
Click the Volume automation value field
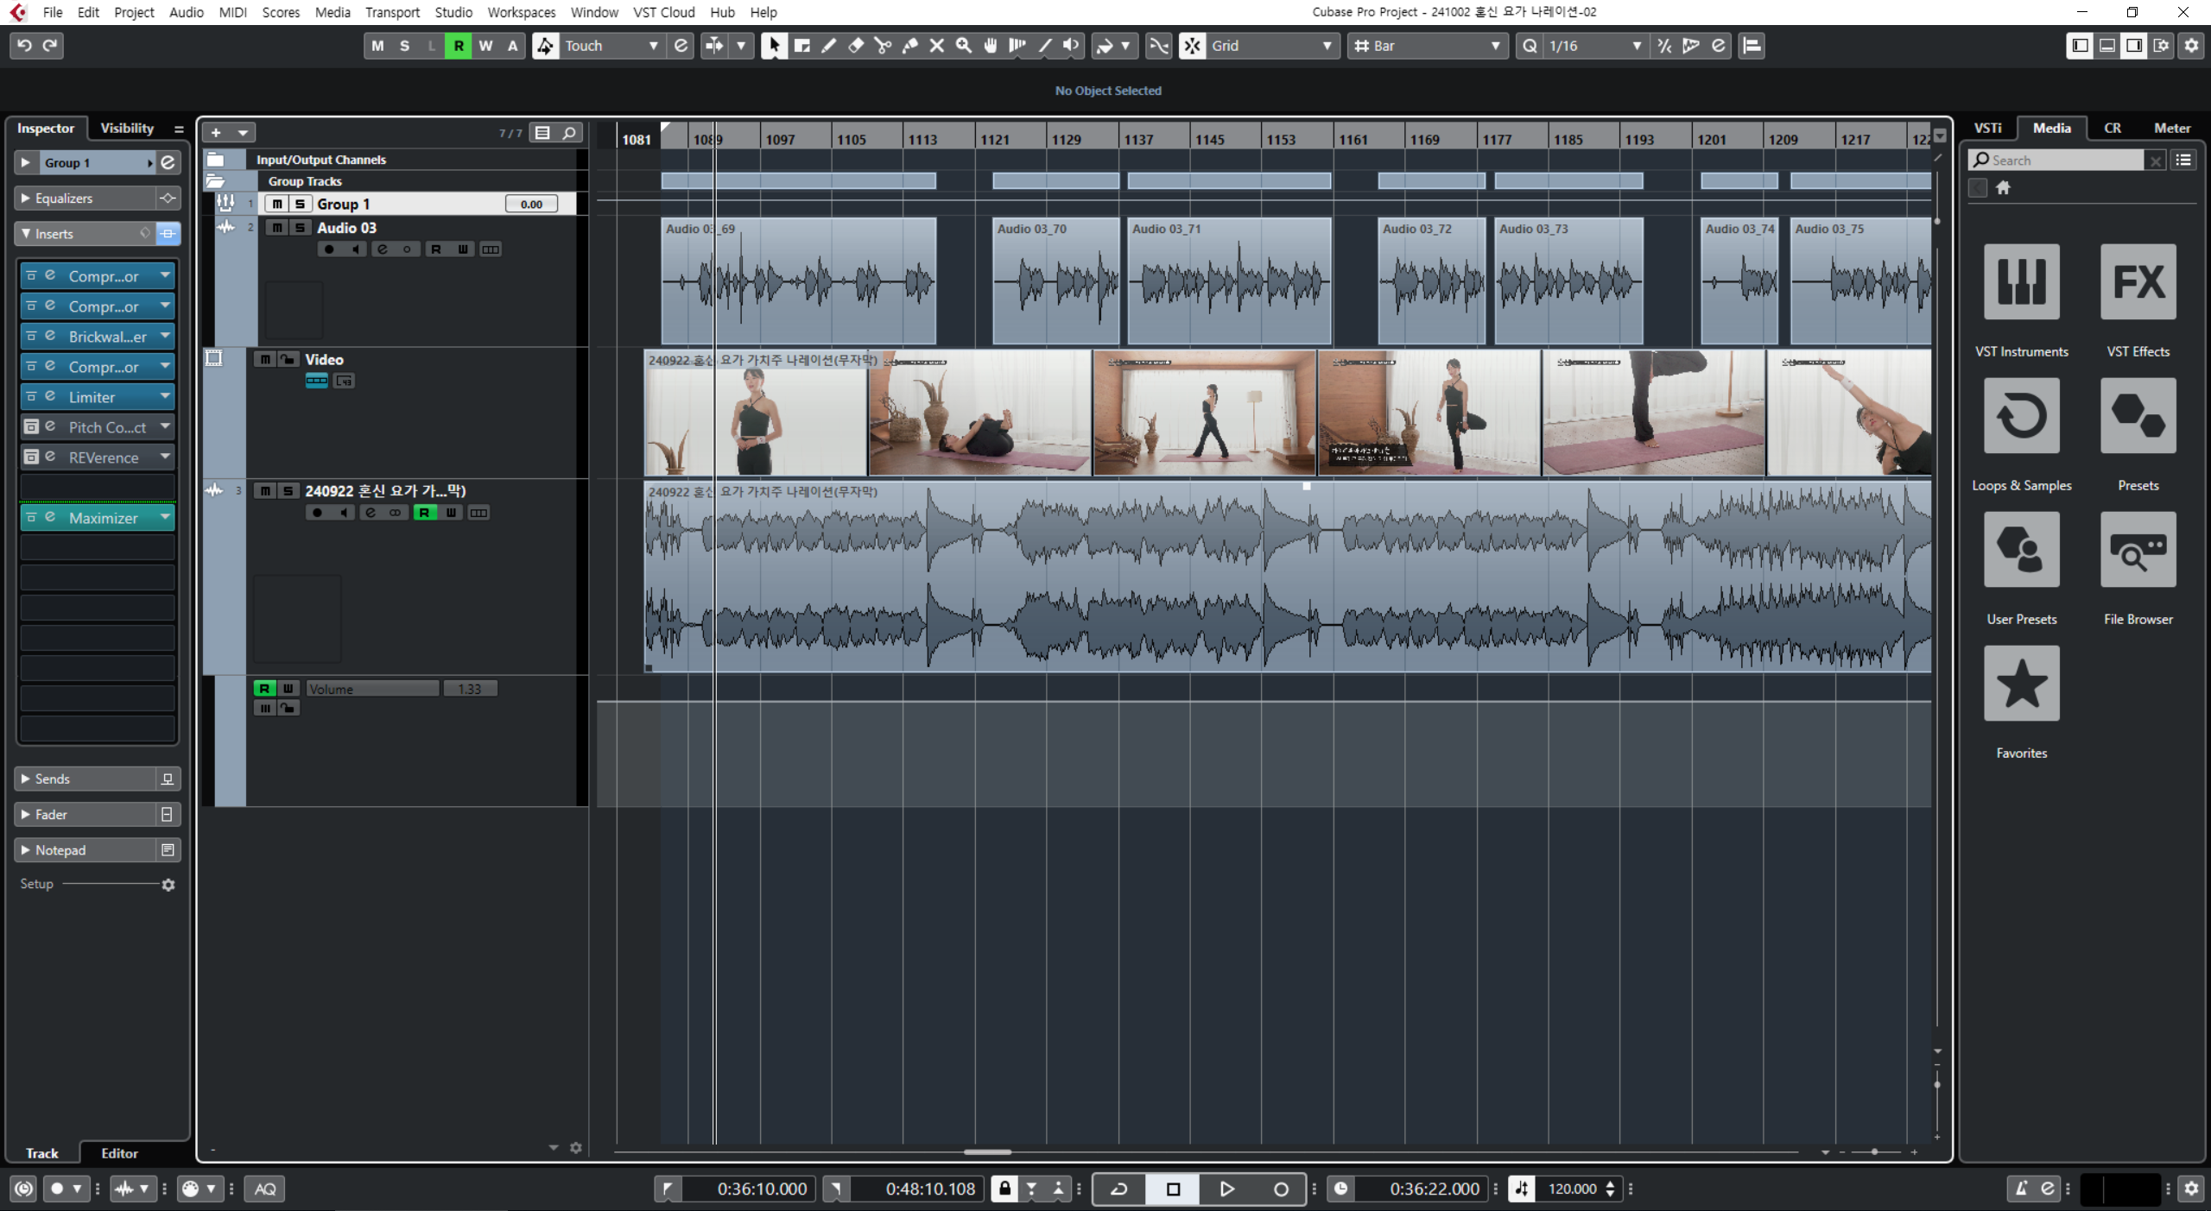click(469, 689)
